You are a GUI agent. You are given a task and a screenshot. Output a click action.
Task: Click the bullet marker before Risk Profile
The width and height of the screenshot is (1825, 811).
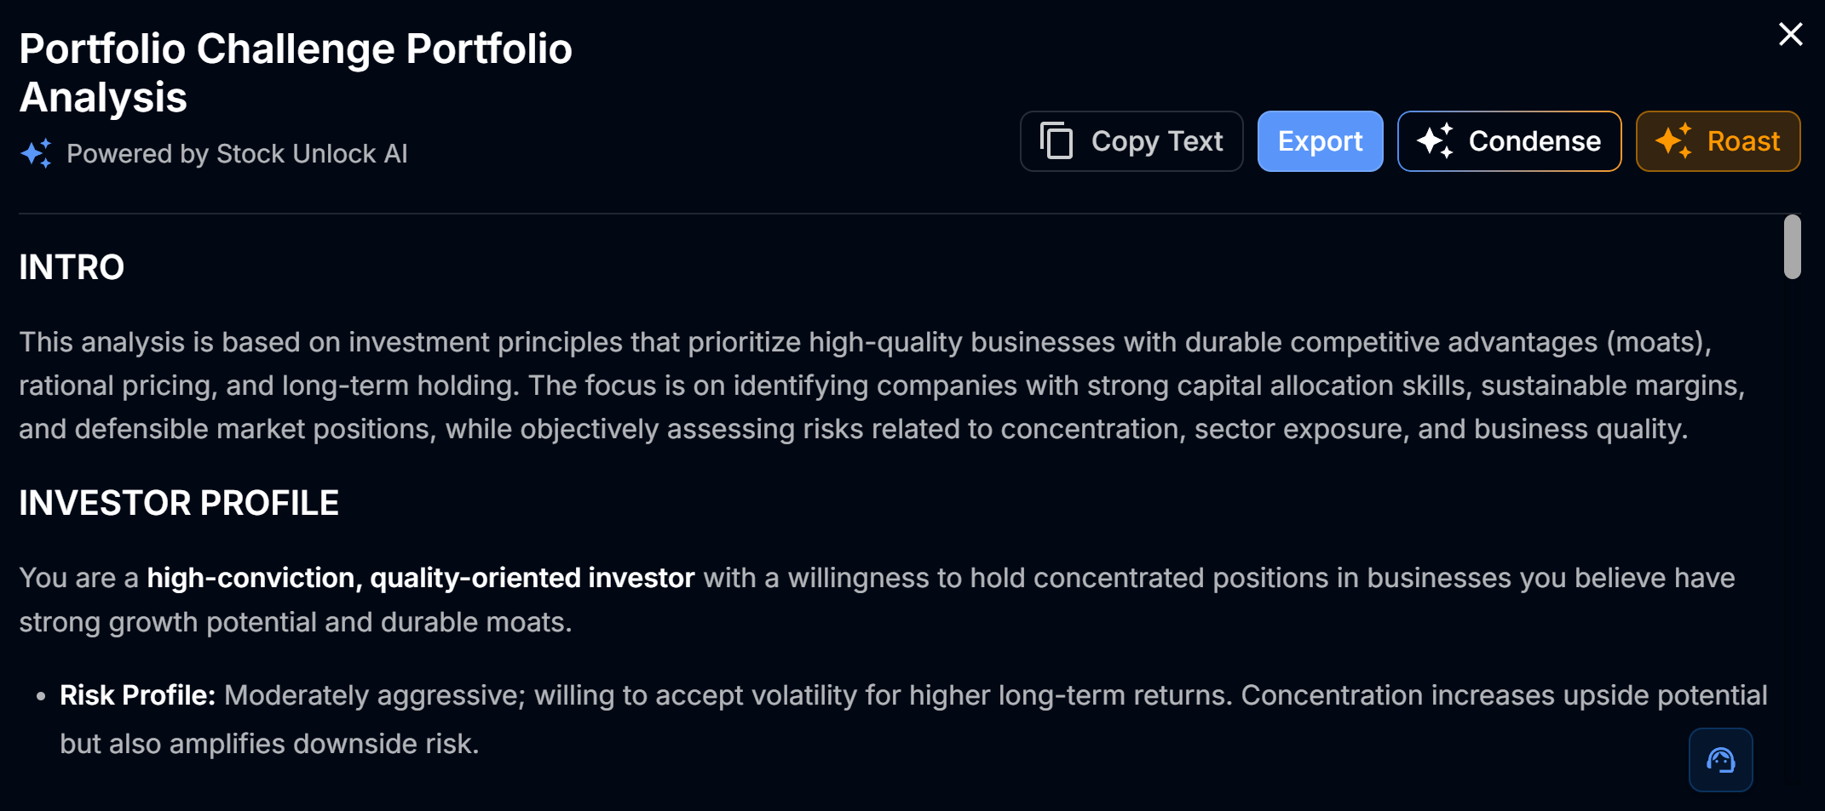[40, 696]
